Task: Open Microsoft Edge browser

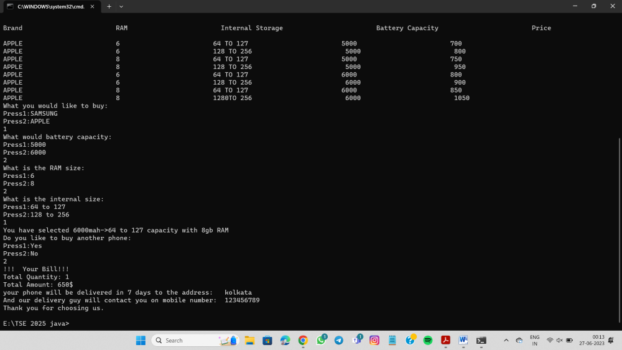Action: (285, 340)
